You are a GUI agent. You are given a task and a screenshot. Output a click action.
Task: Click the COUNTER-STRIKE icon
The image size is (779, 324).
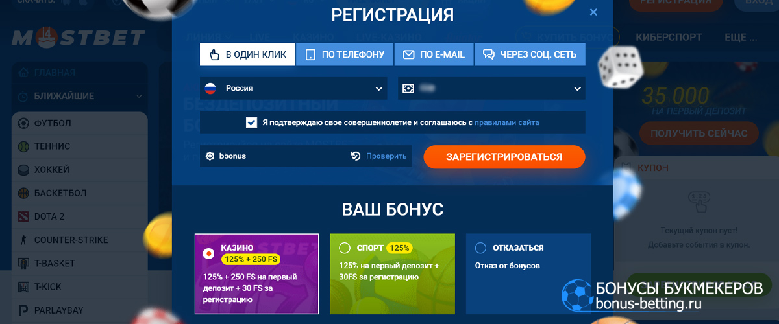[23, 240]
